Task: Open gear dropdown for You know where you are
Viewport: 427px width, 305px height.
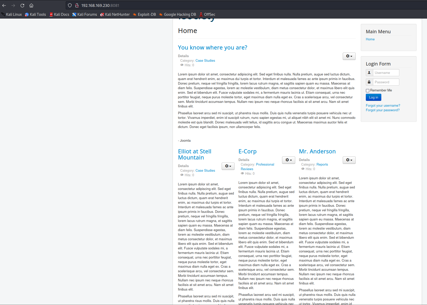Action: tap(349, 56)
